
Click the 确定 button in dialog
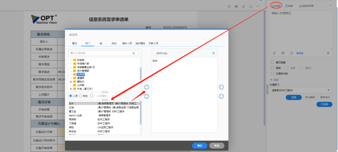click(x=199, y=145)
